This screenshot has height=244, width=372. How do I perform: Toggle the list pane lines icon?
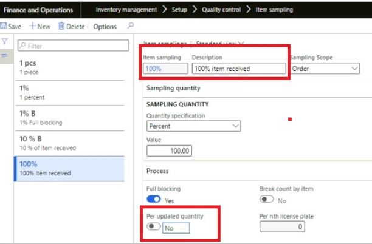pyautogui.click(x=4, y=56)
